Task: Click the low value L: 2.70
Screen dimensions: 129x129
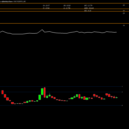Action: [67, 8]
